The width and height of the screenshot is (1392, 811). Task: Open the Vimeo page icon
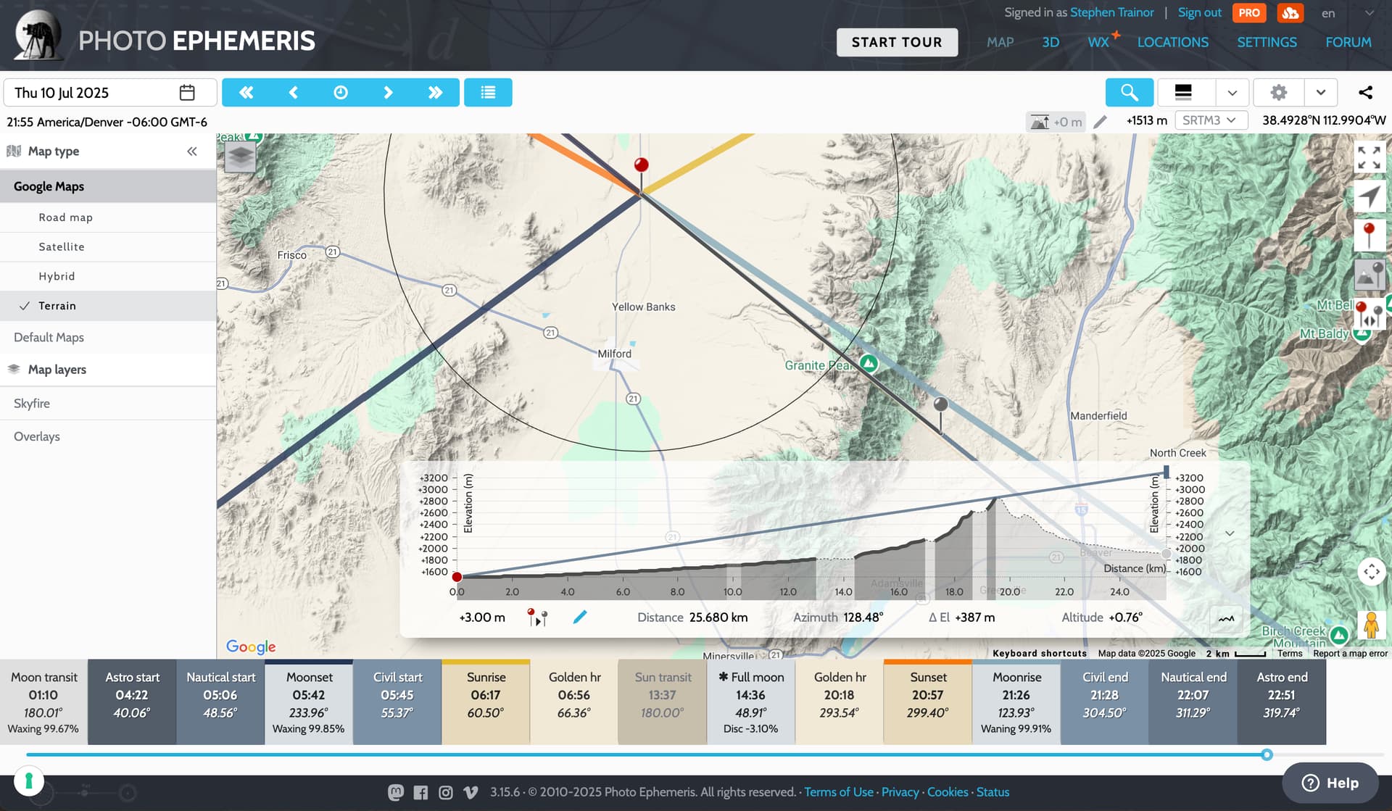click(471, 792)
